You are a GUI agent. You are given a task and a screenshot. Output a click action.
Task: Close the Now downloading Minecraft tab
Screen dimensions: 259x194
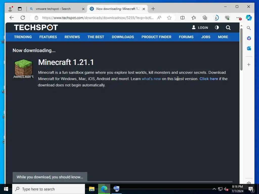tap(144, 9)
